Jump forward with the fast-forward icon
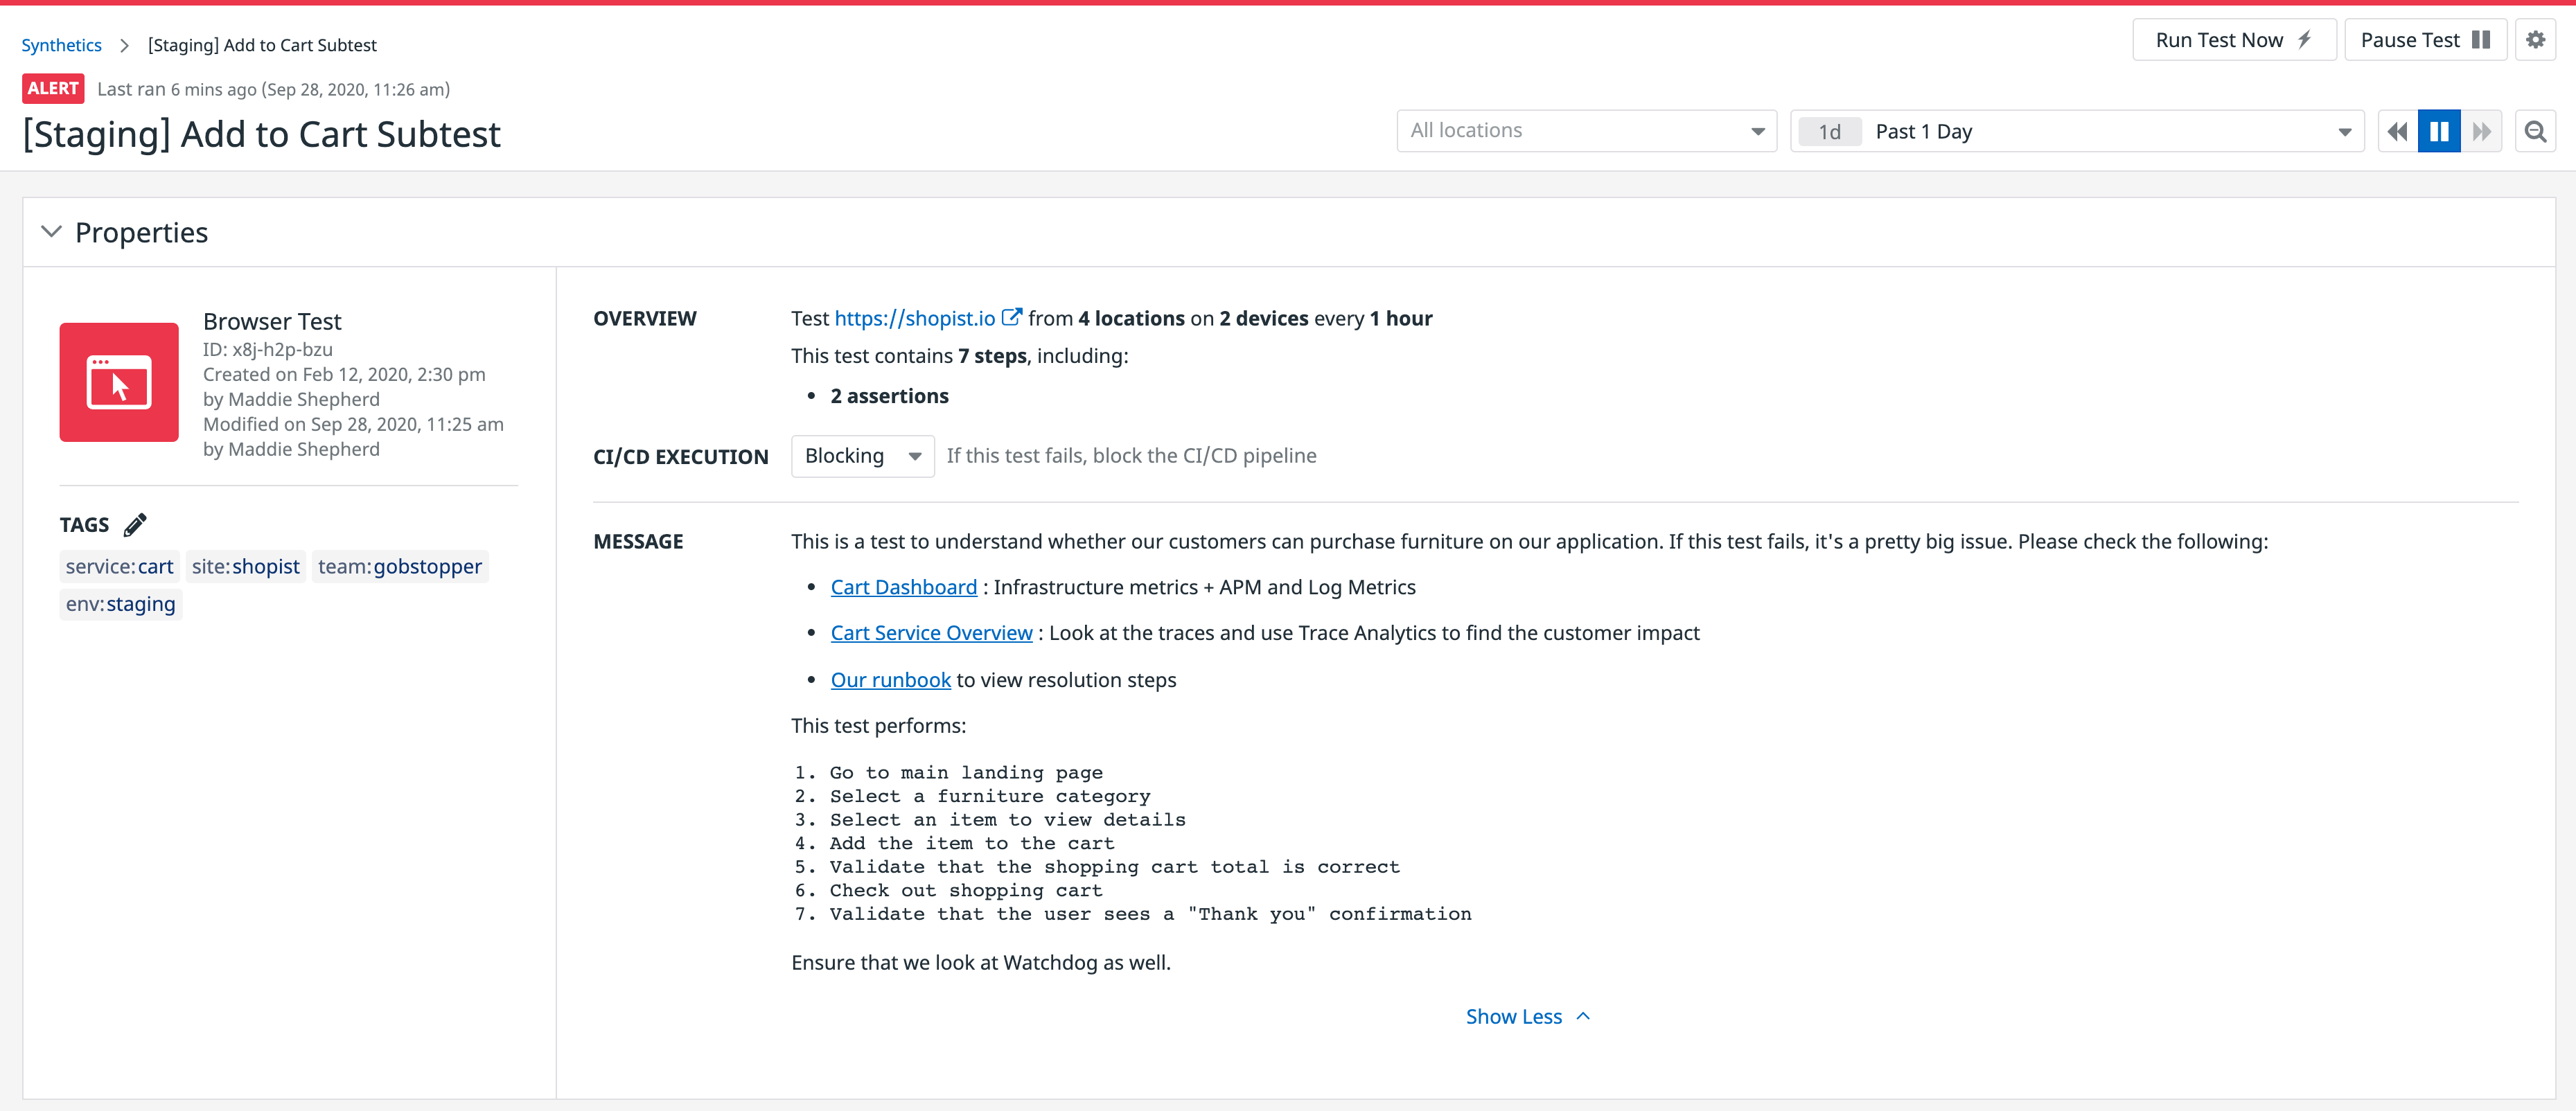The width and height of the screenshot is (2576, 1111). [2483, 131]
